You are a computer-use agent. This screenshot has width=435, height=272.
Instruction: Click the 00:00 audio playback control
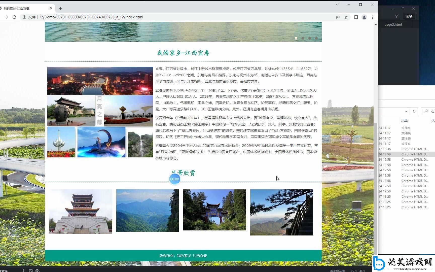175,179
